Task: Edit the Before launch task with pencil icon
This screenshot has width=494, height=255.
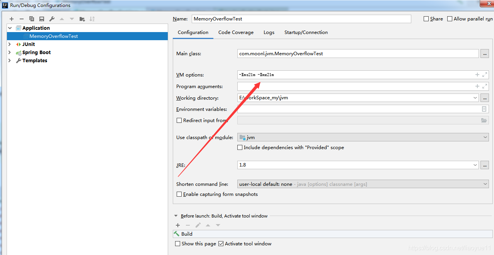Action: (x=198, y=225)
